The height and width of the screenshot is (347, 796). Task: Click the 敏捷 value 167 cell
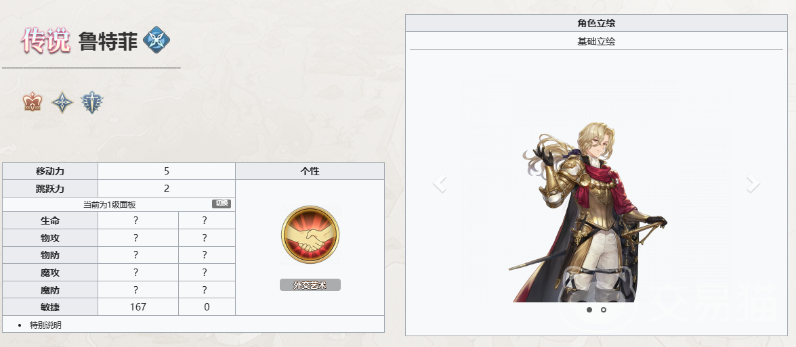tap(138, 307)
